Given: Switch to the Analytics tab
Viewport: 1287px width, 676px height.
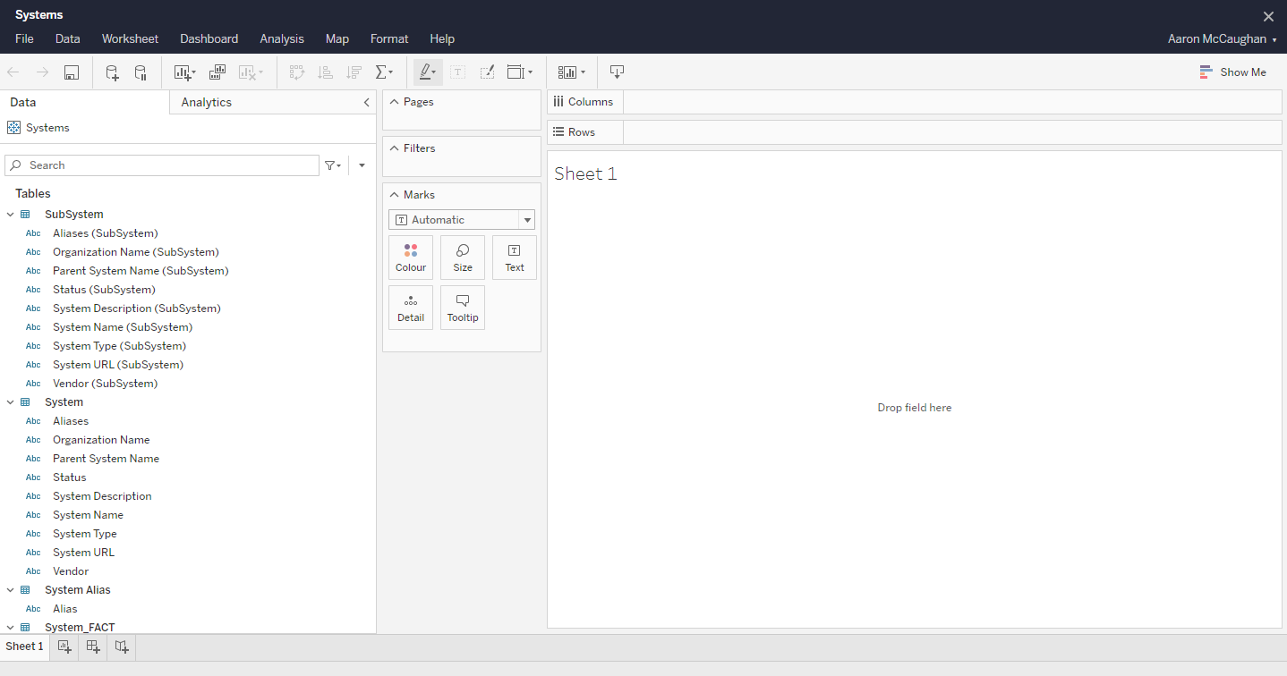Looking at the screenshot, I should (x=206, y=103).
